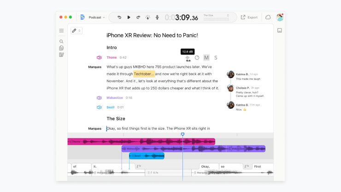Open the media library icon in sidebar
Screen dimensions: 341x192
pos(61,55)
